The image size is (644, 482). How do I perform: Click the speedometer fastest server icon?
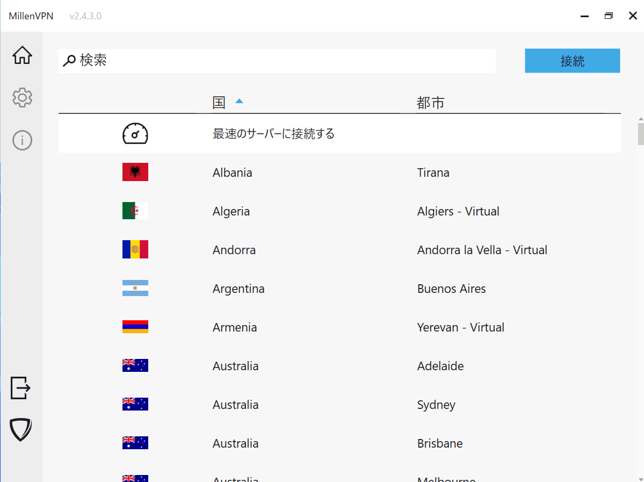click(135, 134)
